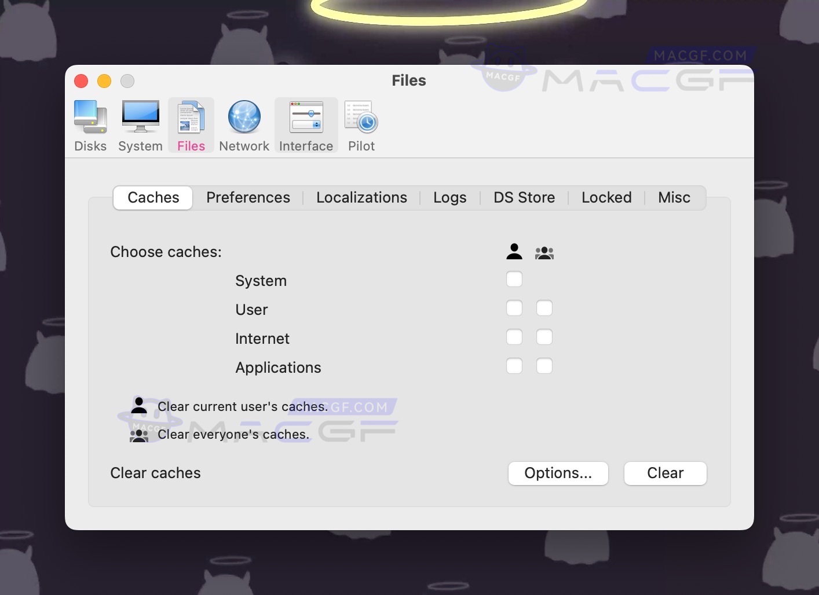
Task: Click the Clear button
Action: [665, 473]
